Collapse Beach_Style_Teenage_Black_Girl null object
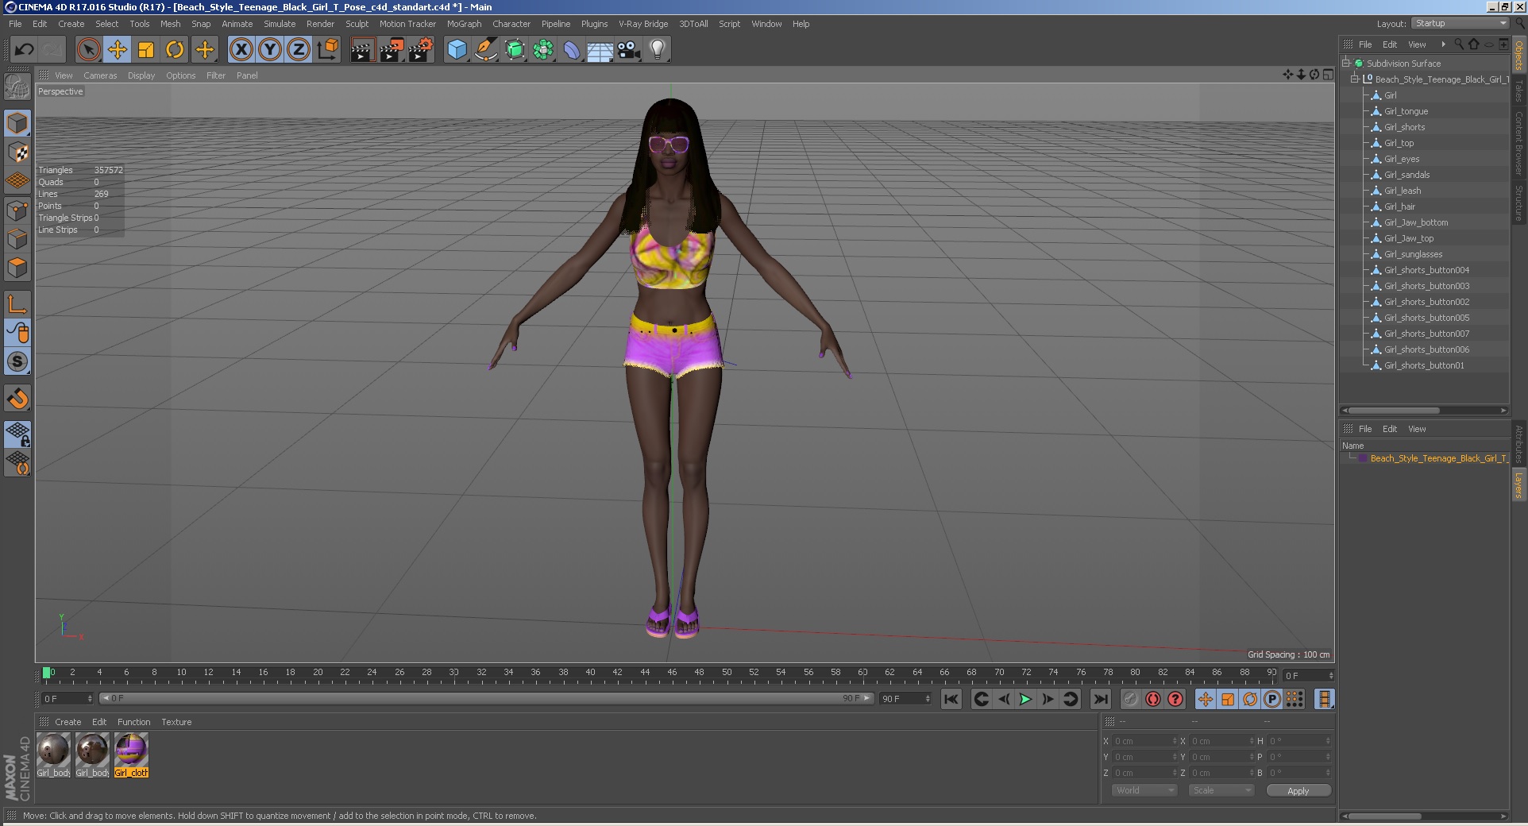The width and height of the screenshot is (1528, 826). click(1355, 79)
